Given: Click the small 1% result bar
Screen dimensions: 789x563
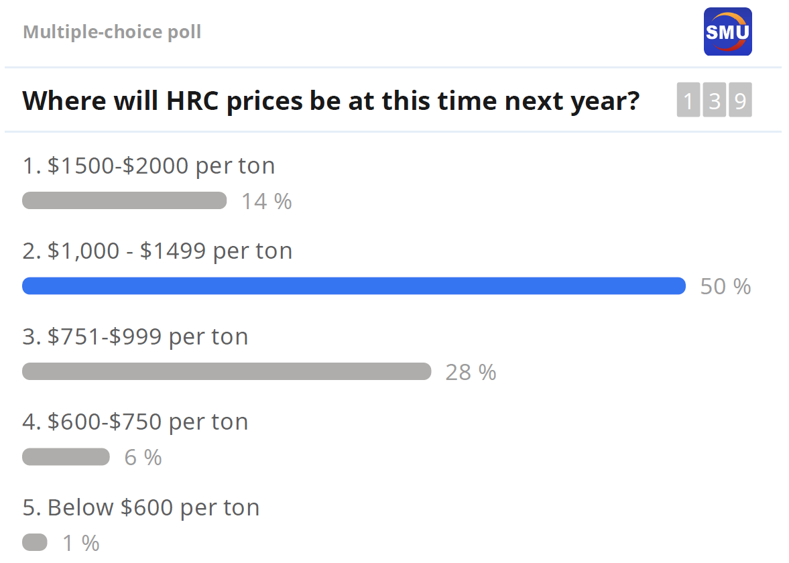Looking at the screenshot, I should tap(35, 542).
